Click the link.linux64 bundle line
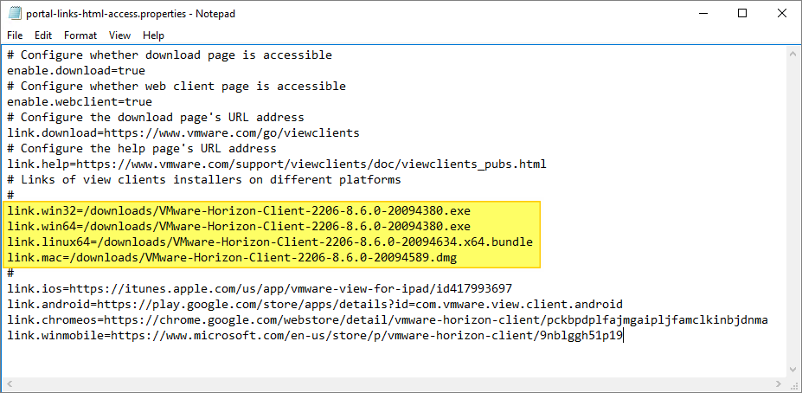Image resolution: width=802 pixels, height=393 pixels. coord(269,242)
